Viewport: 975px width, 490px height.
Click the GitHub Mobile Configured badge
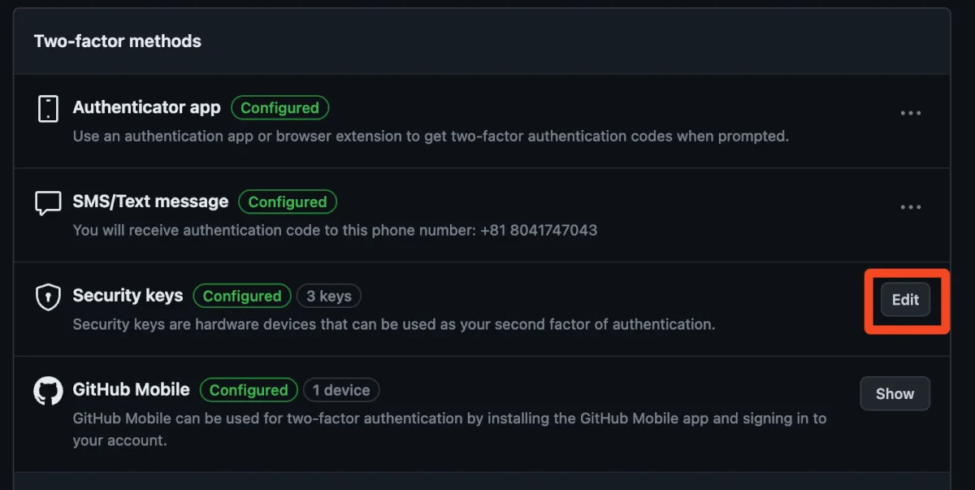249,391
